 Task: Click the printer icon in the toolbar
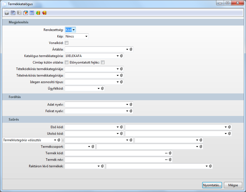(x=7, y=13)
